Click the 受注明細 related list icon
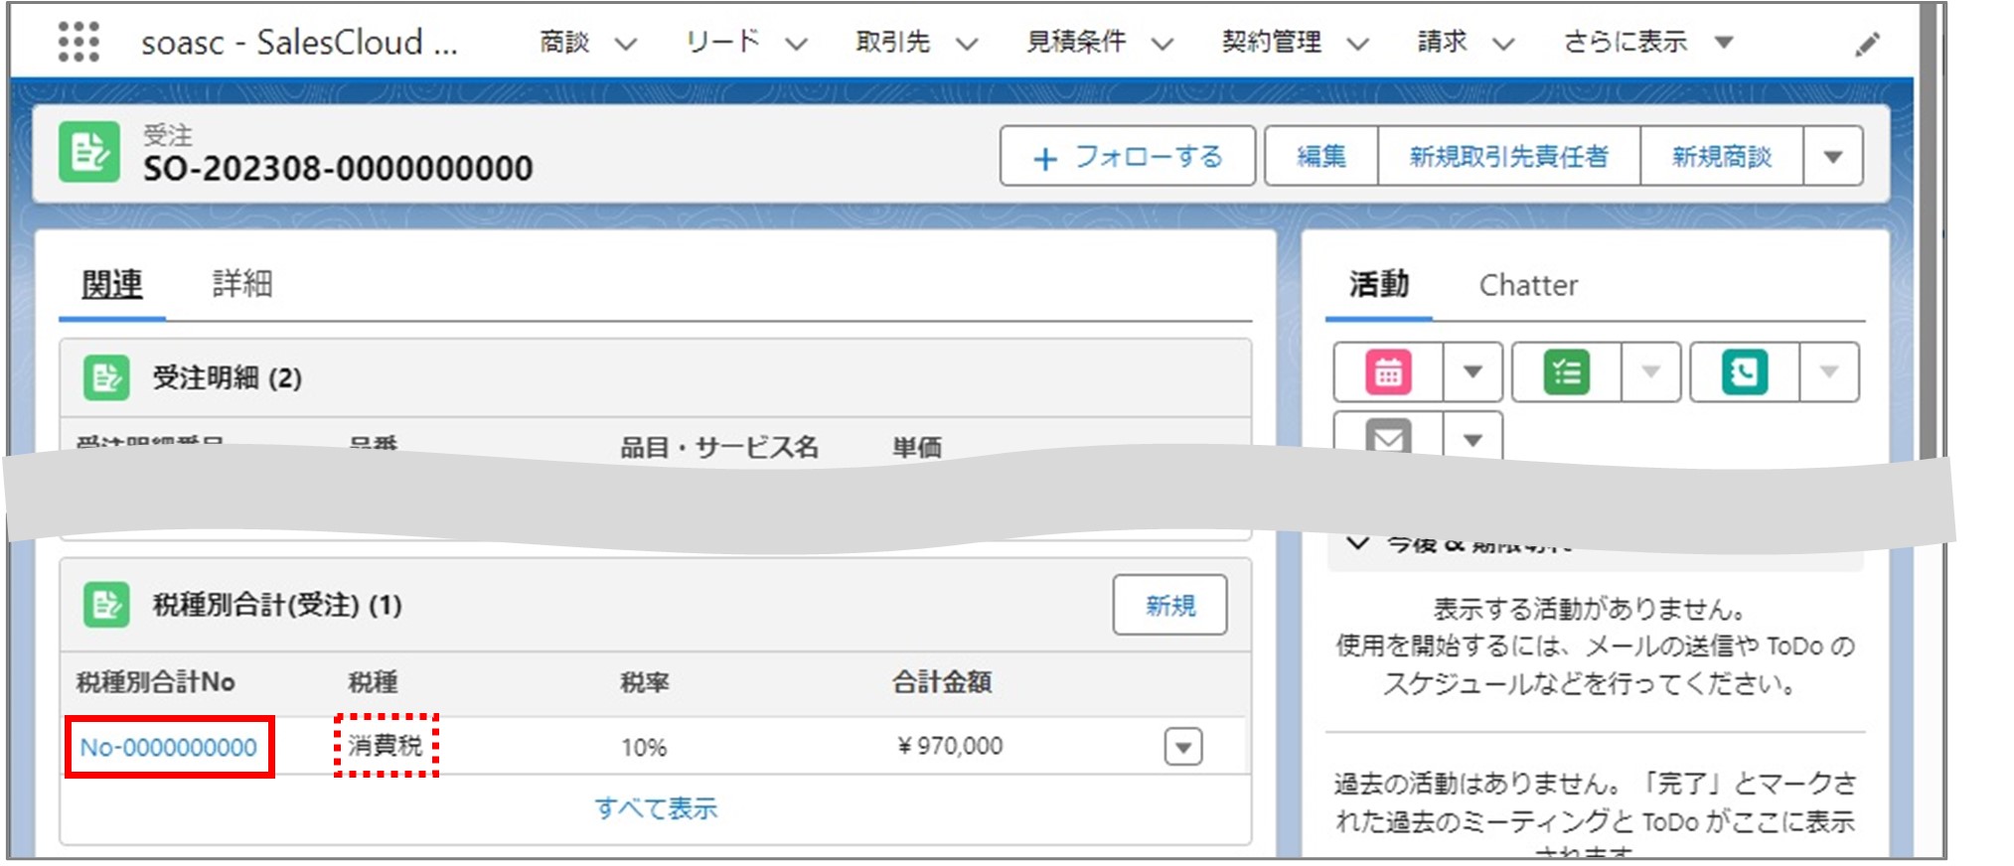Image resolution: width=2014 pixels, height=866 pixels. click(x=106, y=377)
